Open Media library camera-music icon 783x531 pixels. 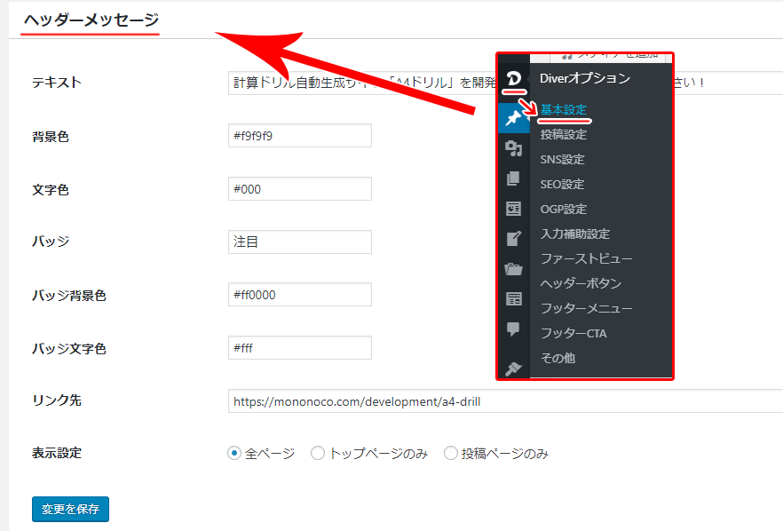pos(513,148)
